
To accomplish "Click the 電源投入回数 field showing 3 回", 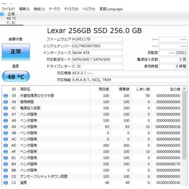I will [x=173, y=60].
